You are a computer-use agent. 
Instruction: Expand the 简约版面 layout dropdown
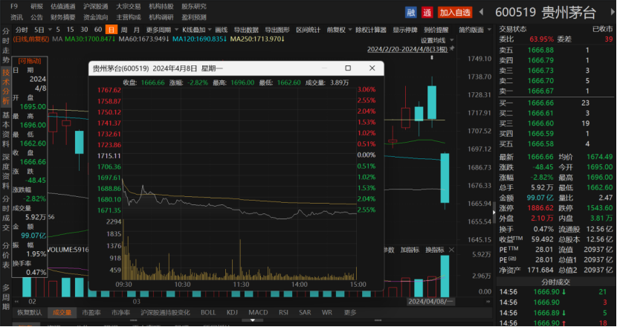tap(489, 30)
